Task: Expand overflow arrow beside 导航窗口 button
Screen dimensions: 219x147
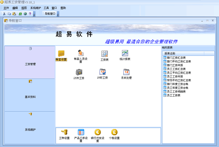Action: coord(58,14)
